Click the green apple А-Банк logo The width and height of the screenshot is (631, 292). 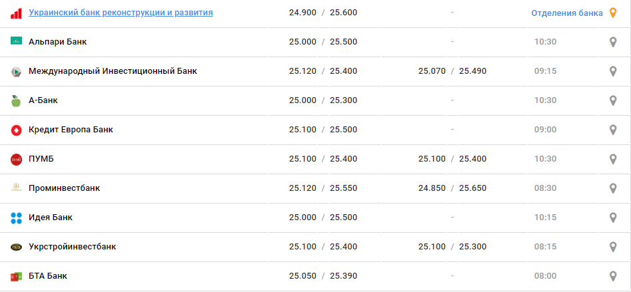coord(16,100)
